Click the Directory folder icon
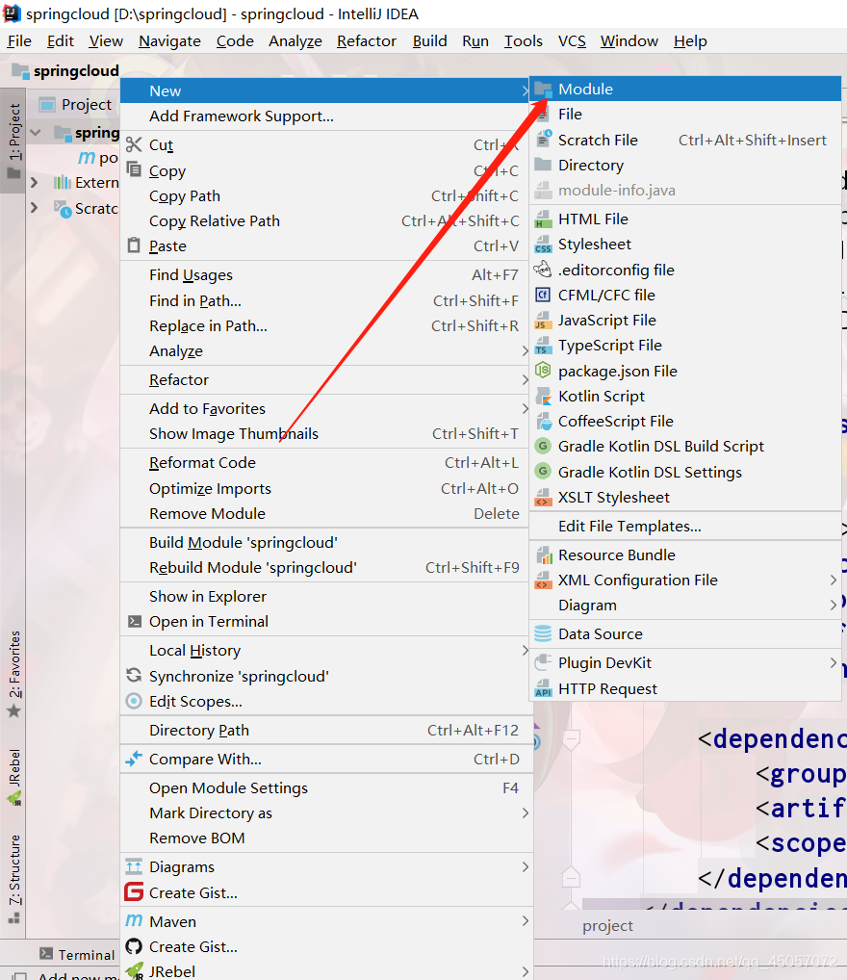This screenshot has height=980, width=847. (543, 165)
